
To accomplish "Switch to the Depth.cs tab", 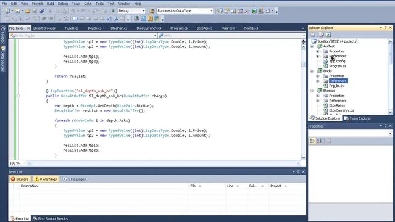I will (94, 28).
